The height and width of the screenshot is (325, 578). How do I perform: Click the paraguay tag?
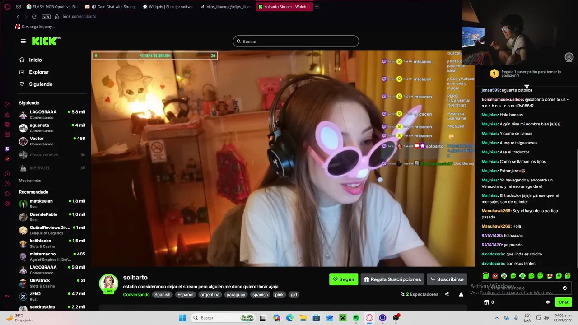point(236,295)
